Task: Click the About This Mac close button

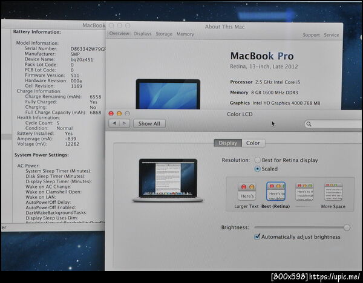Action: (x=111, y=25)
